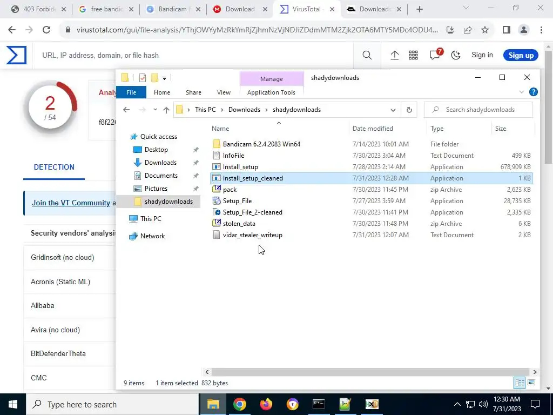This screenshot has height=415, width=553.
Task: Open the Application Tools tab
Action: pyautogui.click(x=271, y=92)
